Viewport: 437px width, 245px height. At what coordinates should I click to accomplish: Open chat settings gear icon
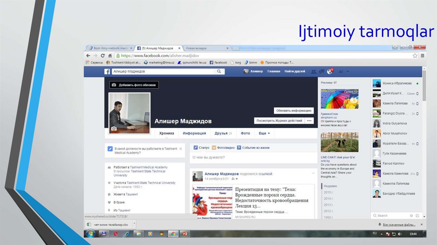(411, 216)
